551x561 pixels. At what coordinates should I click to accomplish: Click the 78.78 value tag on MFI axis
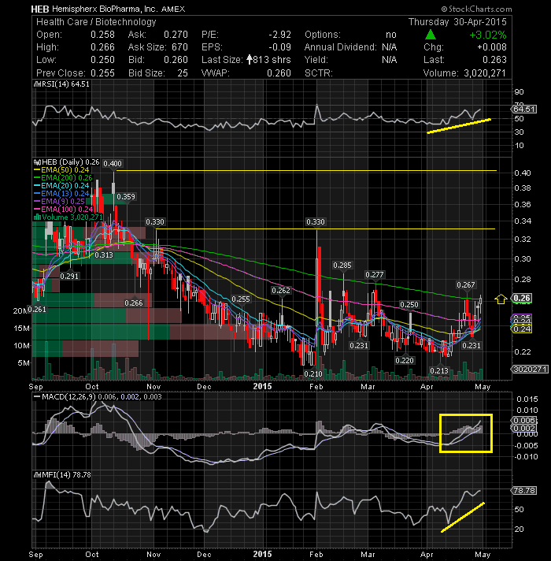(524, 491)
